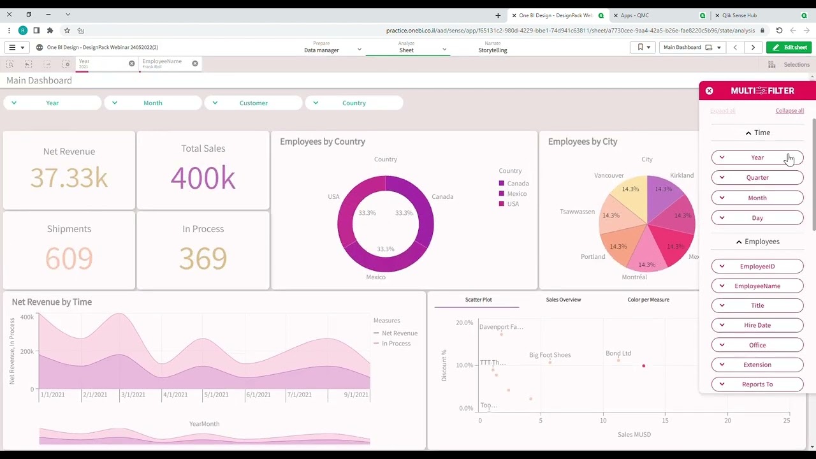Collapse the Employees group header
Screen dimensions: 816x459
click(757, 242)
